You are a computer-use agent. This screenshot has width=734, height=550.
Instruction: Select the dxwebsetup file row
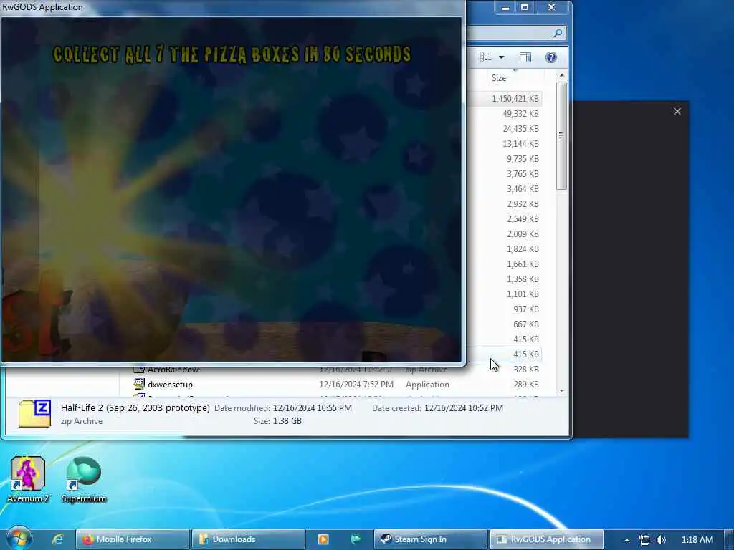[337, 385]
